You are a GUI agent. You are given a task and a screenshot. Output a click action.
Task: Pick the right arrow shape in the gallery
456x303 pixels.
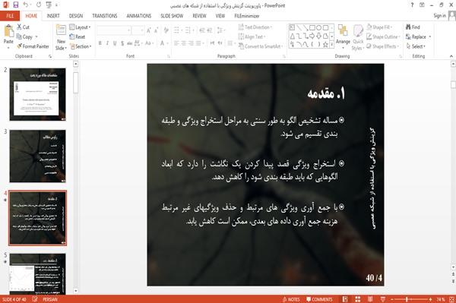312,36
